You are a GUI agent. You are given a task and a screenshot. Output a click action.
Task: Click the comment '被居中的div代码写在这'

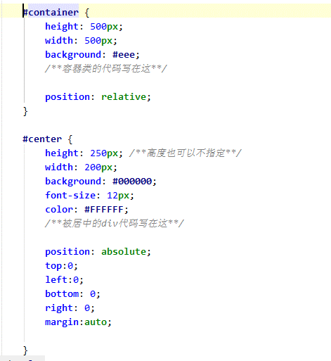point(115,223)
